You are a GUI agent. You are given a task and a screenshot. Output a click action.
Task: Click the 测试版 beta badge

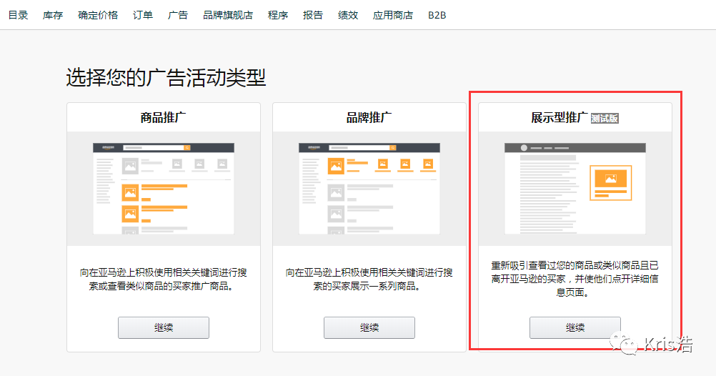tap(605, 119)
